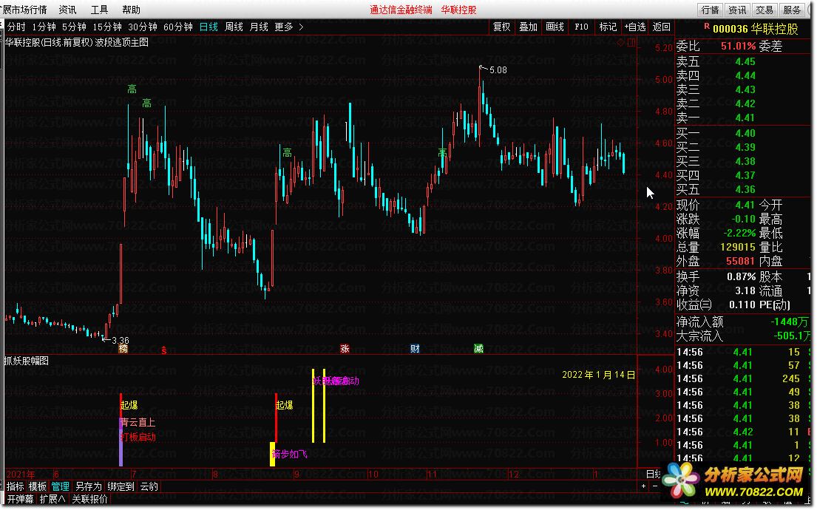Click the 标记 mark button
The height and width of the screenshot is (510, 817).
coord(608,27)
